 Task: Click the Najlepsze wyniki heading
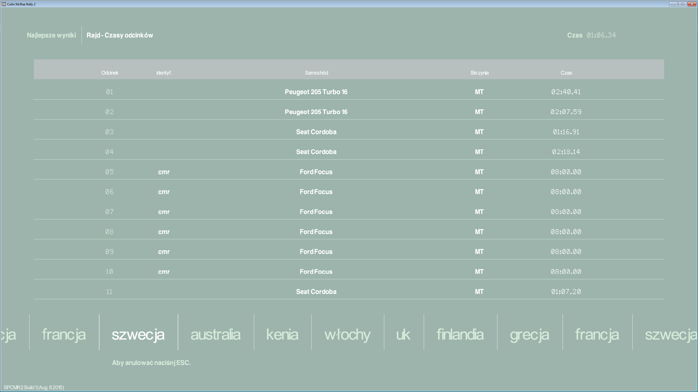click(51, 35)
